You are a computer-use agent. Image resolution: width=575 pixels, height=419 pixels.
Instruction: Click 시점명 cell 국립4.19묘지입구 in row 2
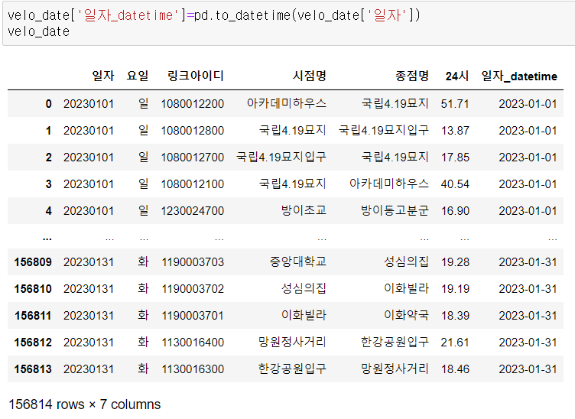click(x=281, y=157)
